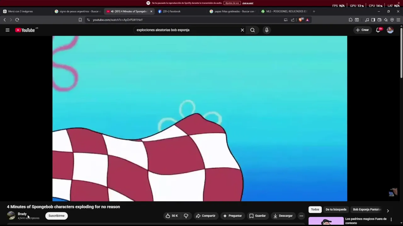
Task: Go forward with the browser forward arrow
Action: [x=11, y=20]
